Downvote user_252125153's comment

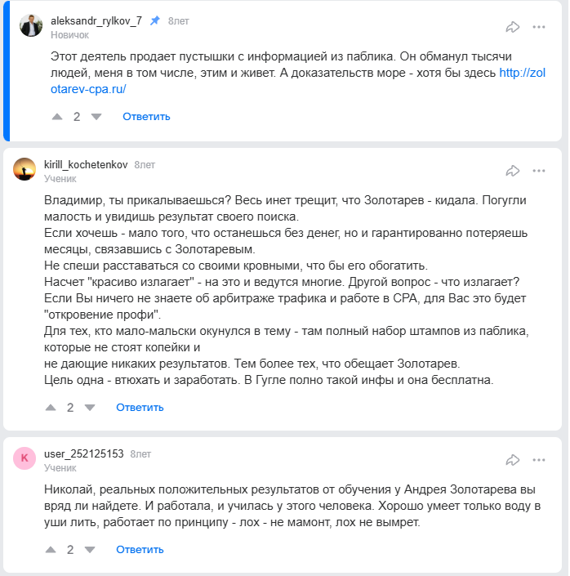tap(90, 549)
